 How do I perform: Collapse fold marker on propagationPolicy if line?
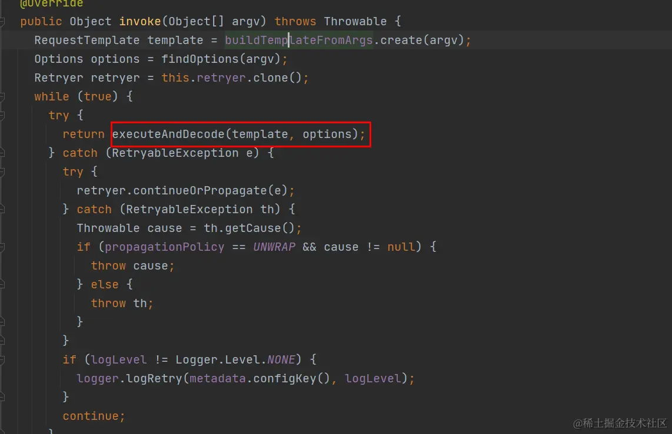pyautogui.click(x=2, y=247)
